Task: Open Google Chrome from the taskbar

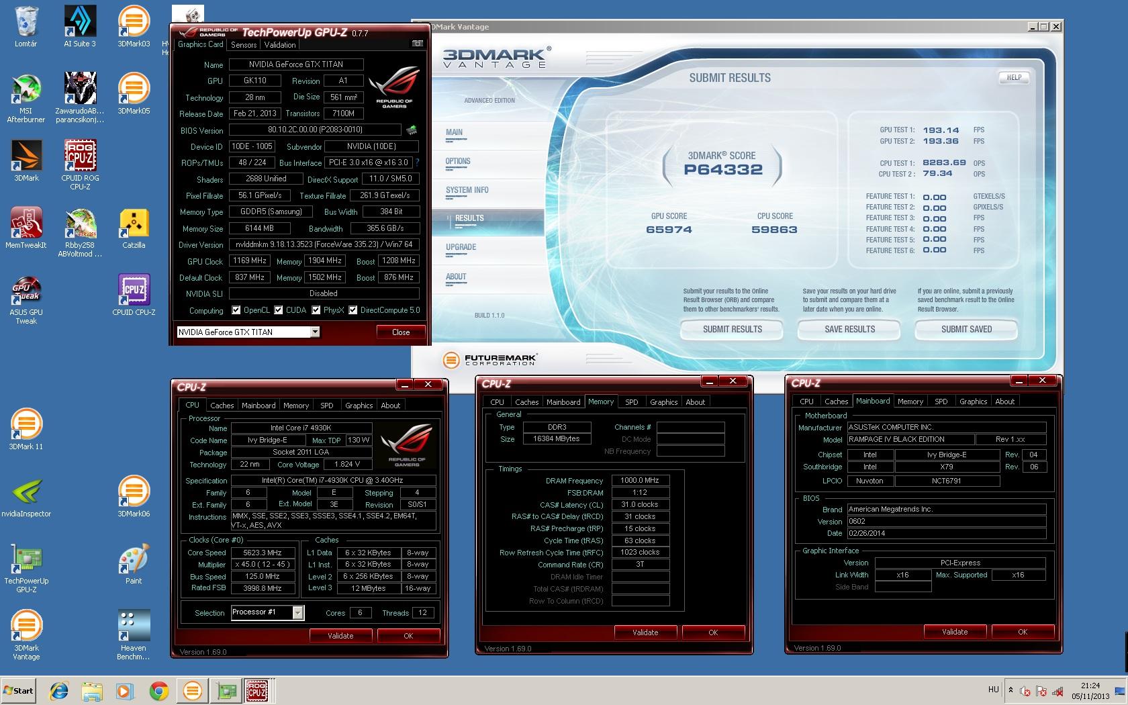Action: (159, 690)
